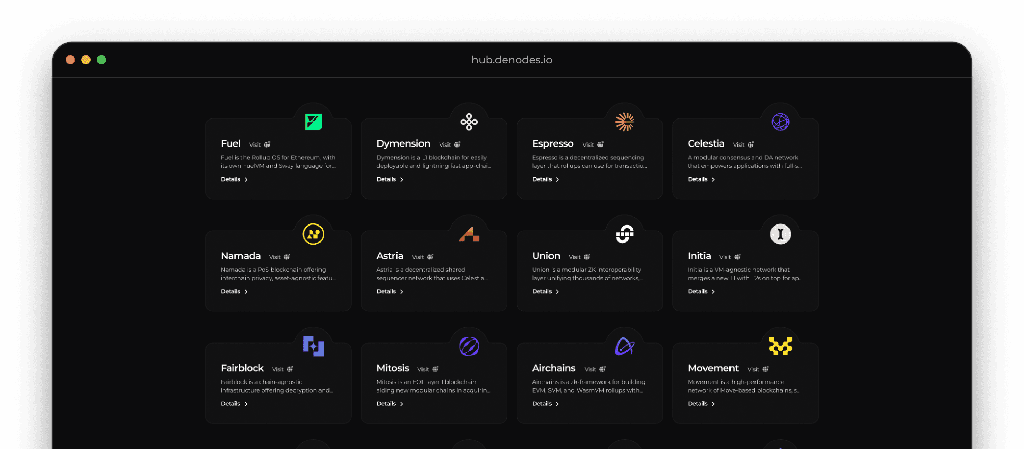The image size is (1024, 449).
Task: Open the Espresso Details chevron
Action: click(557, 179)
